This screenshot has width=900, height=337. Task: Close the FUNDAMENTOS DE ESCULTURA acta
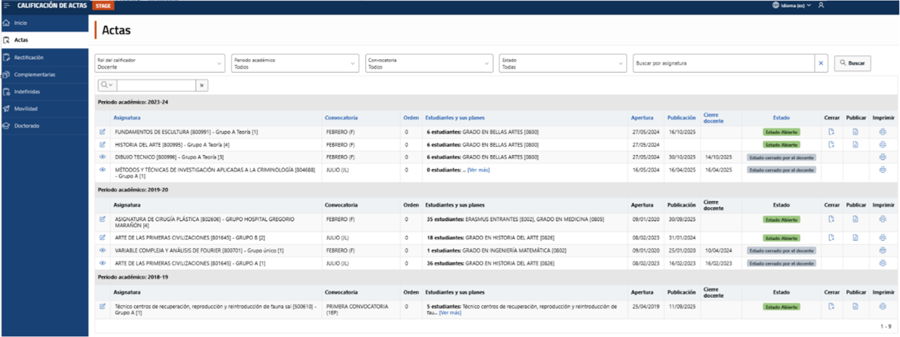tap(831, 132)
